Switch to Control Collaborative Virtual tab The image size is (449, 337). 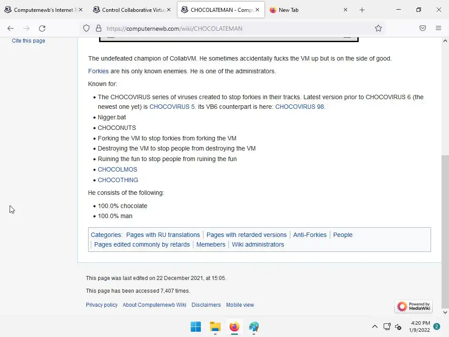pyautogui.click(x=132, y=10)
